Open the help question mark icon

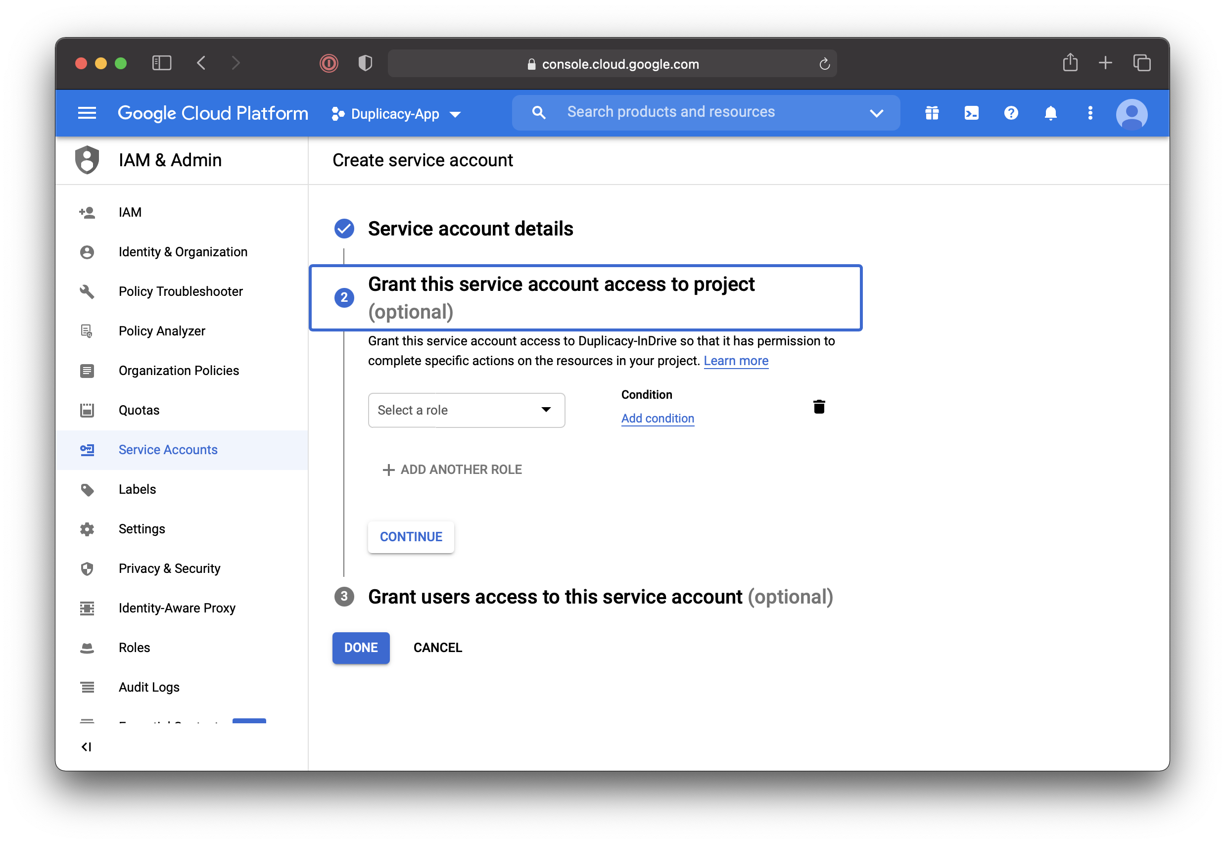[1011, 113]
